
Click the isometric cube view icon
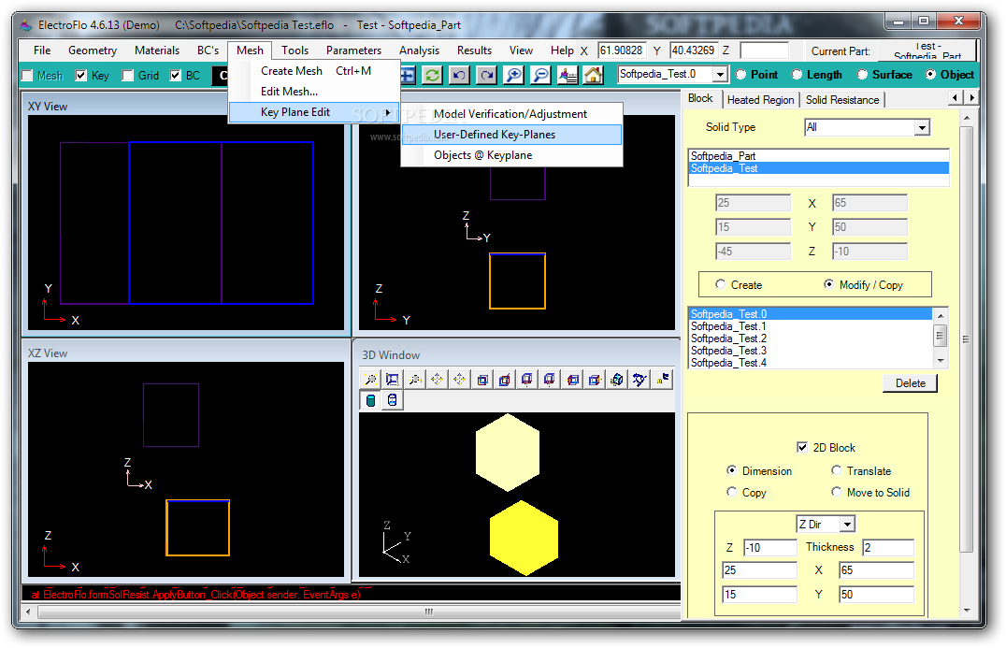point(617,380)
